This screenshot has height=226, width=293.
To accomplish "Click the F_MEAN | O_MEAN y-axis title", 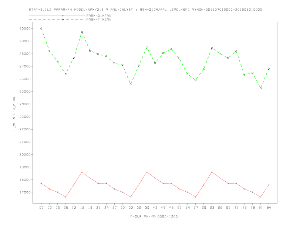I will (14, 114).
